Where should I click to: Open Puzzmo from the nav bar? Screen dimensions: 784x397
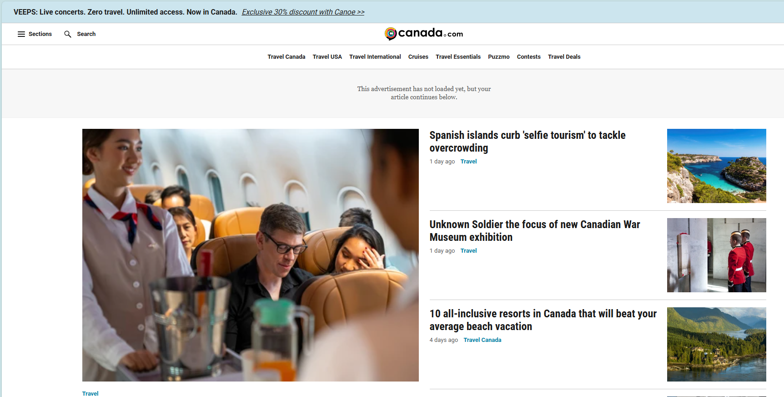[x=499, y=57]
